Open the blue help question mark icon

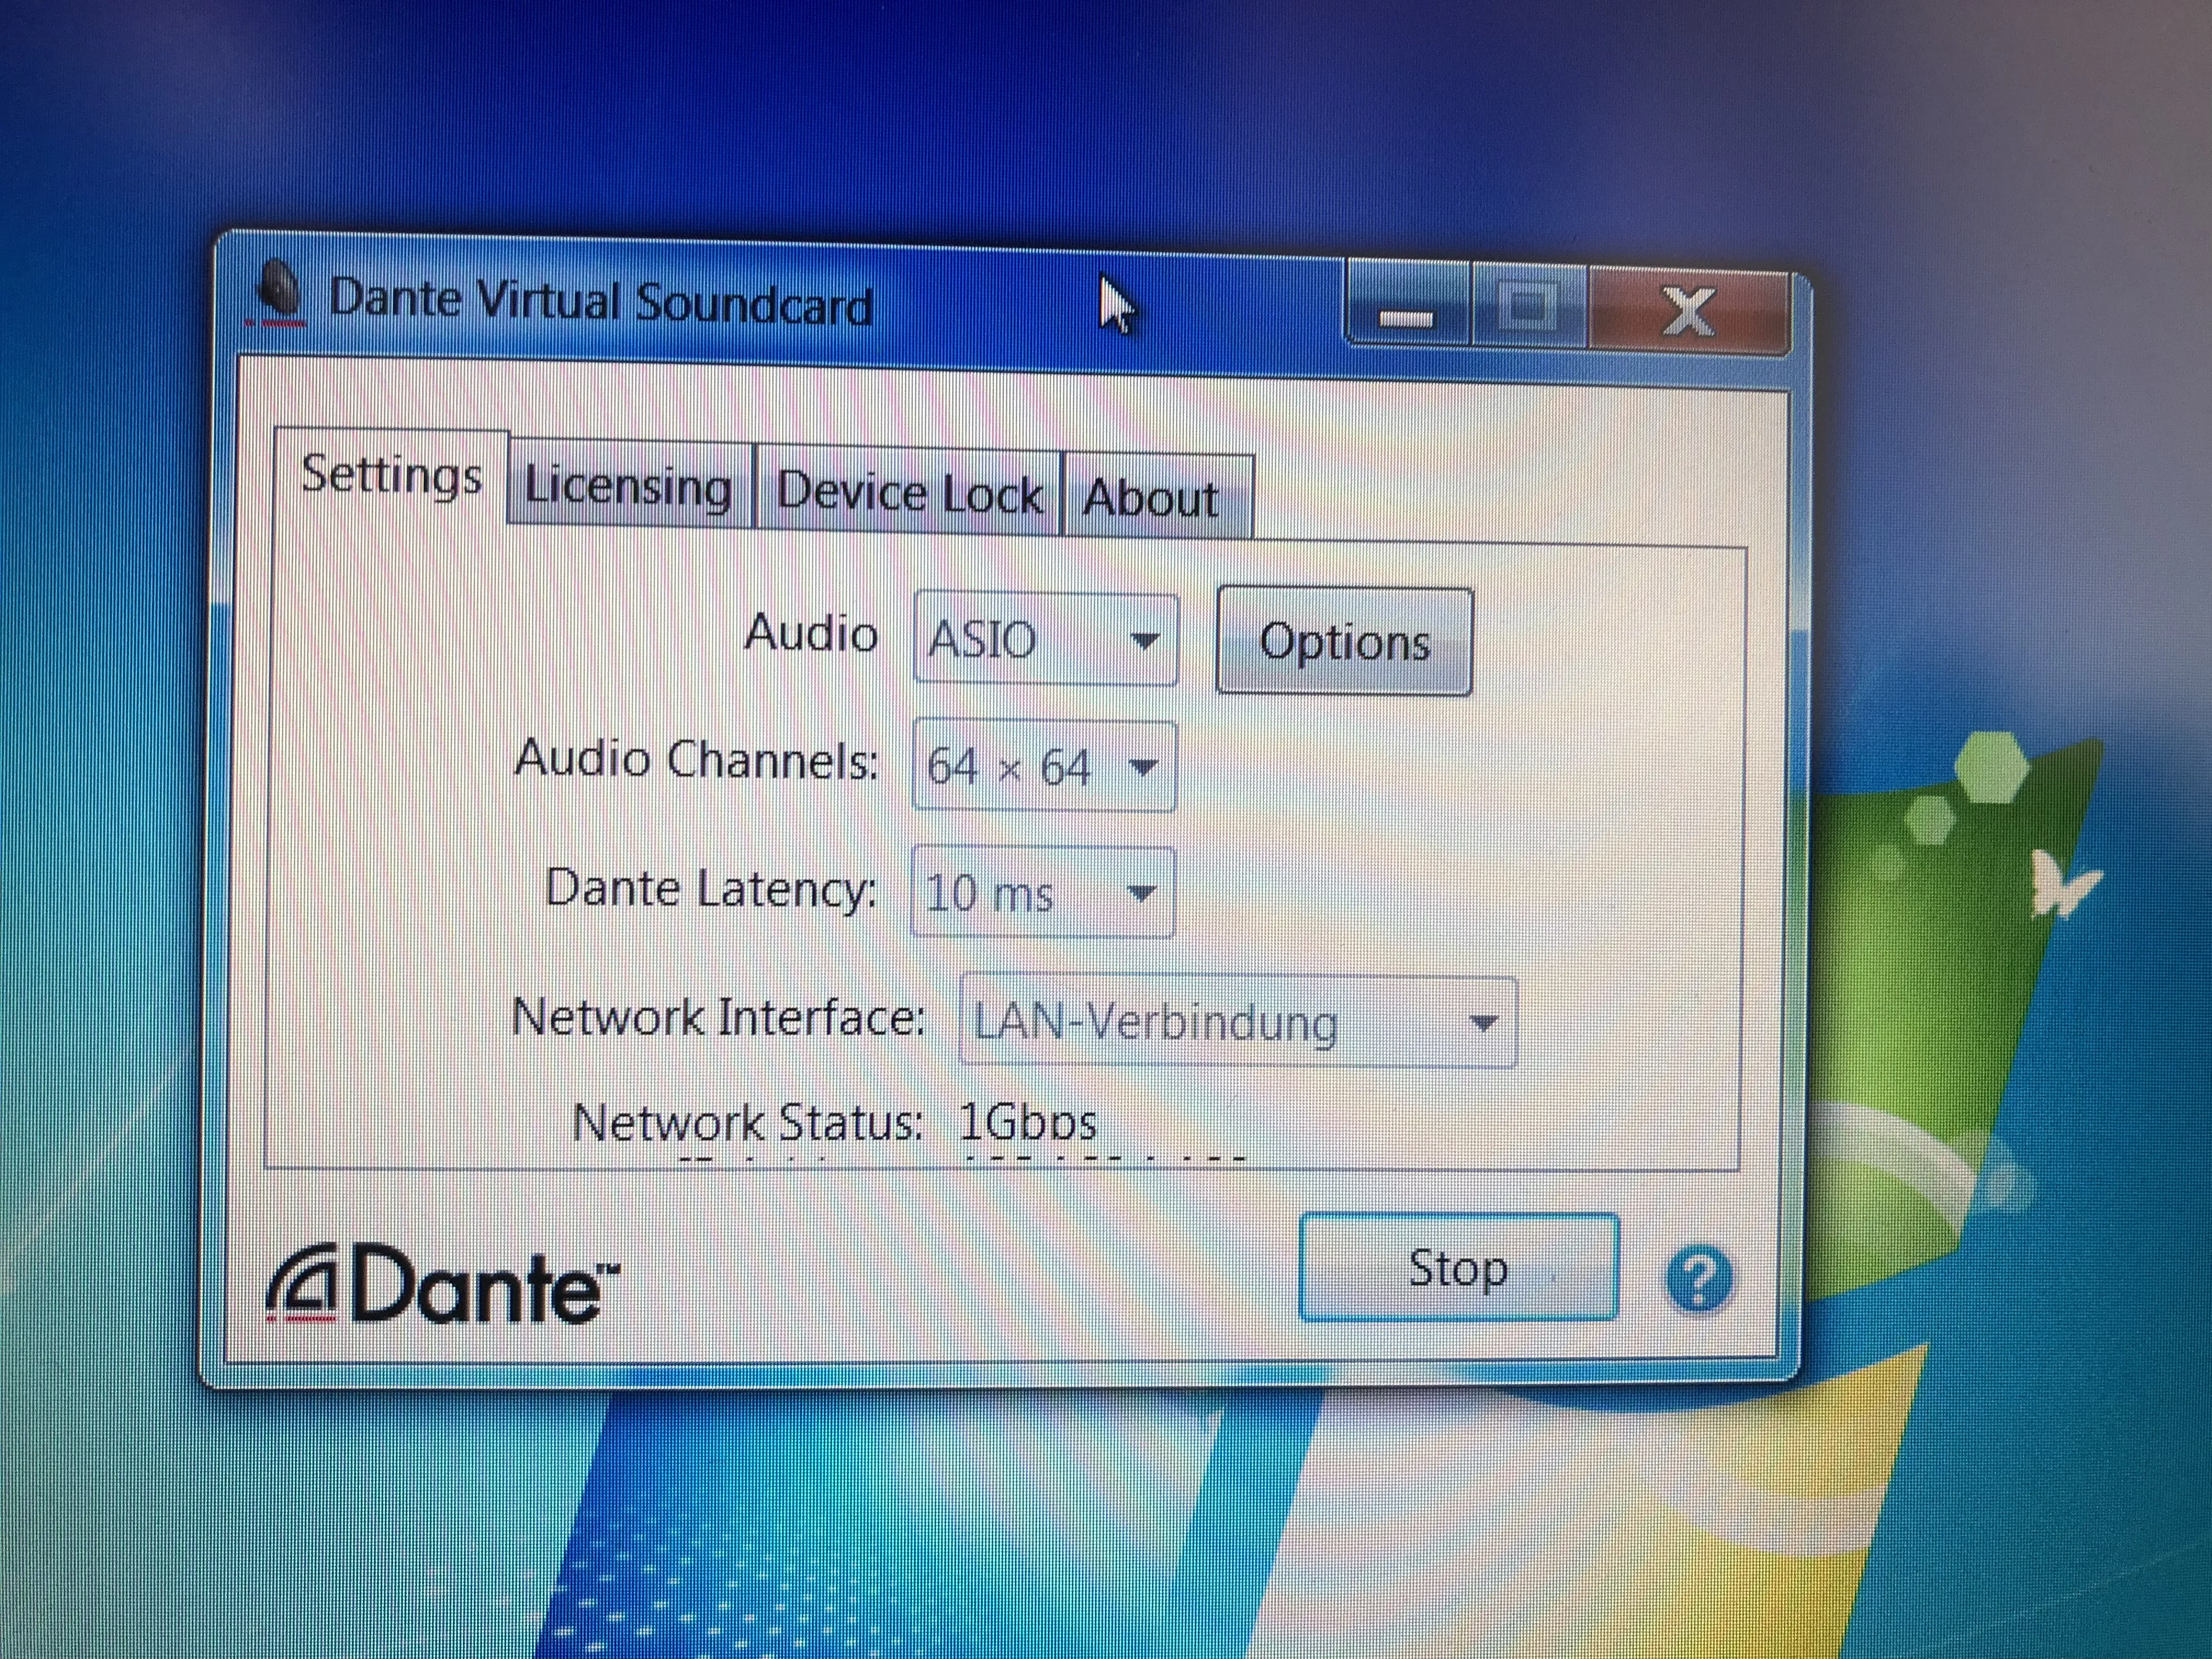[1699, 1279]
